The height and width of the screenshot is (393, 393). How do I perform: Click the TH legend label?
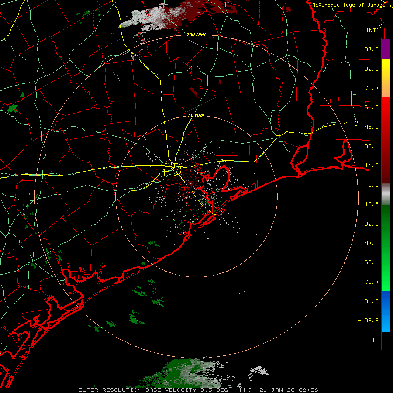coord(375,340)
